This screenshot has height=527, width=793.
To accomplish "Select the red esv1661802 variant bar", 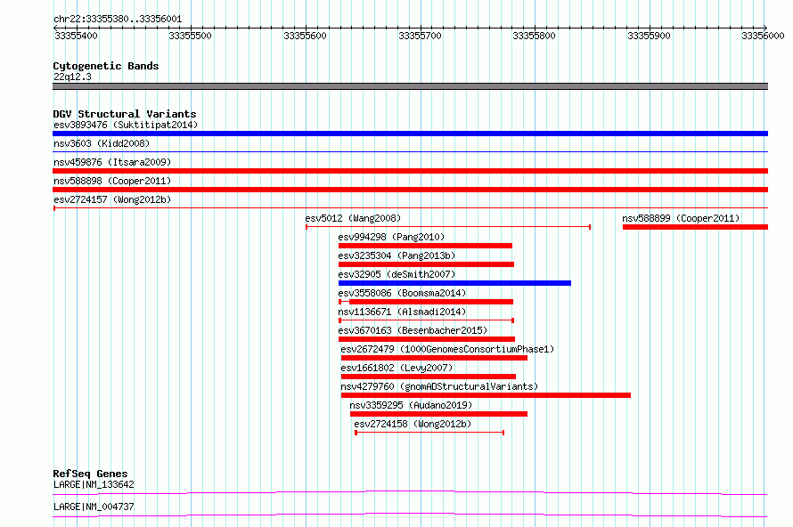I will pos(429,377).
